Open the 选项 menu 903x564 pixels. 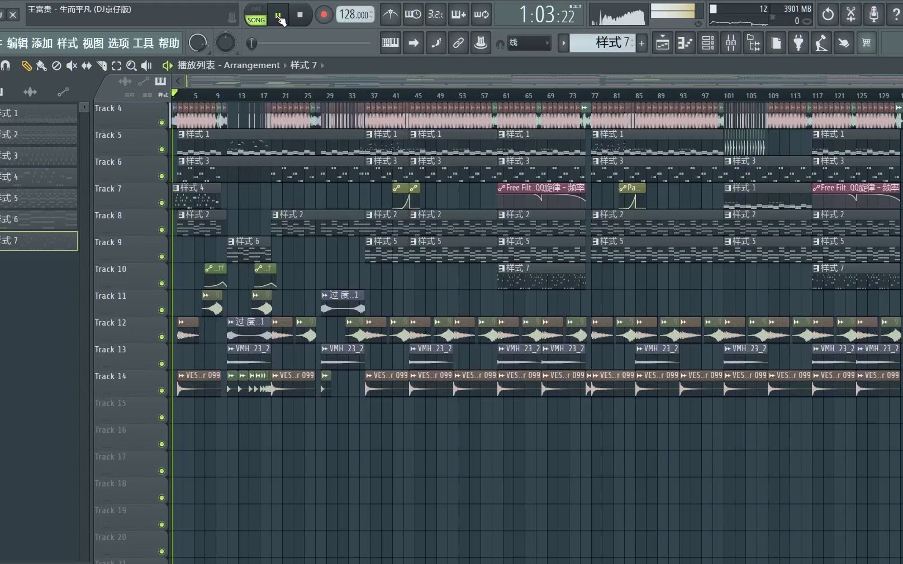[118, 43]
